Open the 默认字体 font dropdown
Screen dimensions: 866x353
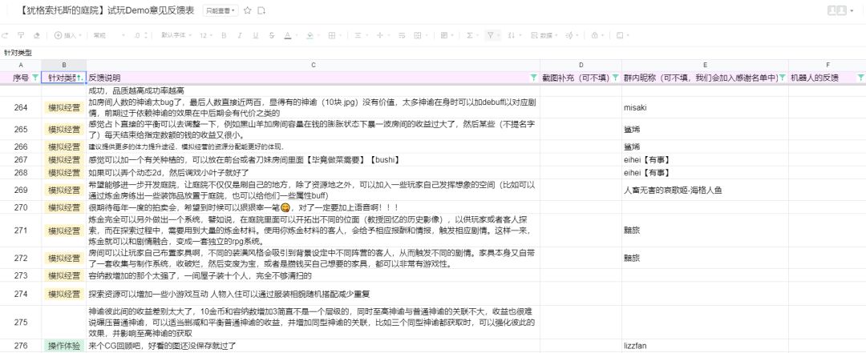pos(176,35)
